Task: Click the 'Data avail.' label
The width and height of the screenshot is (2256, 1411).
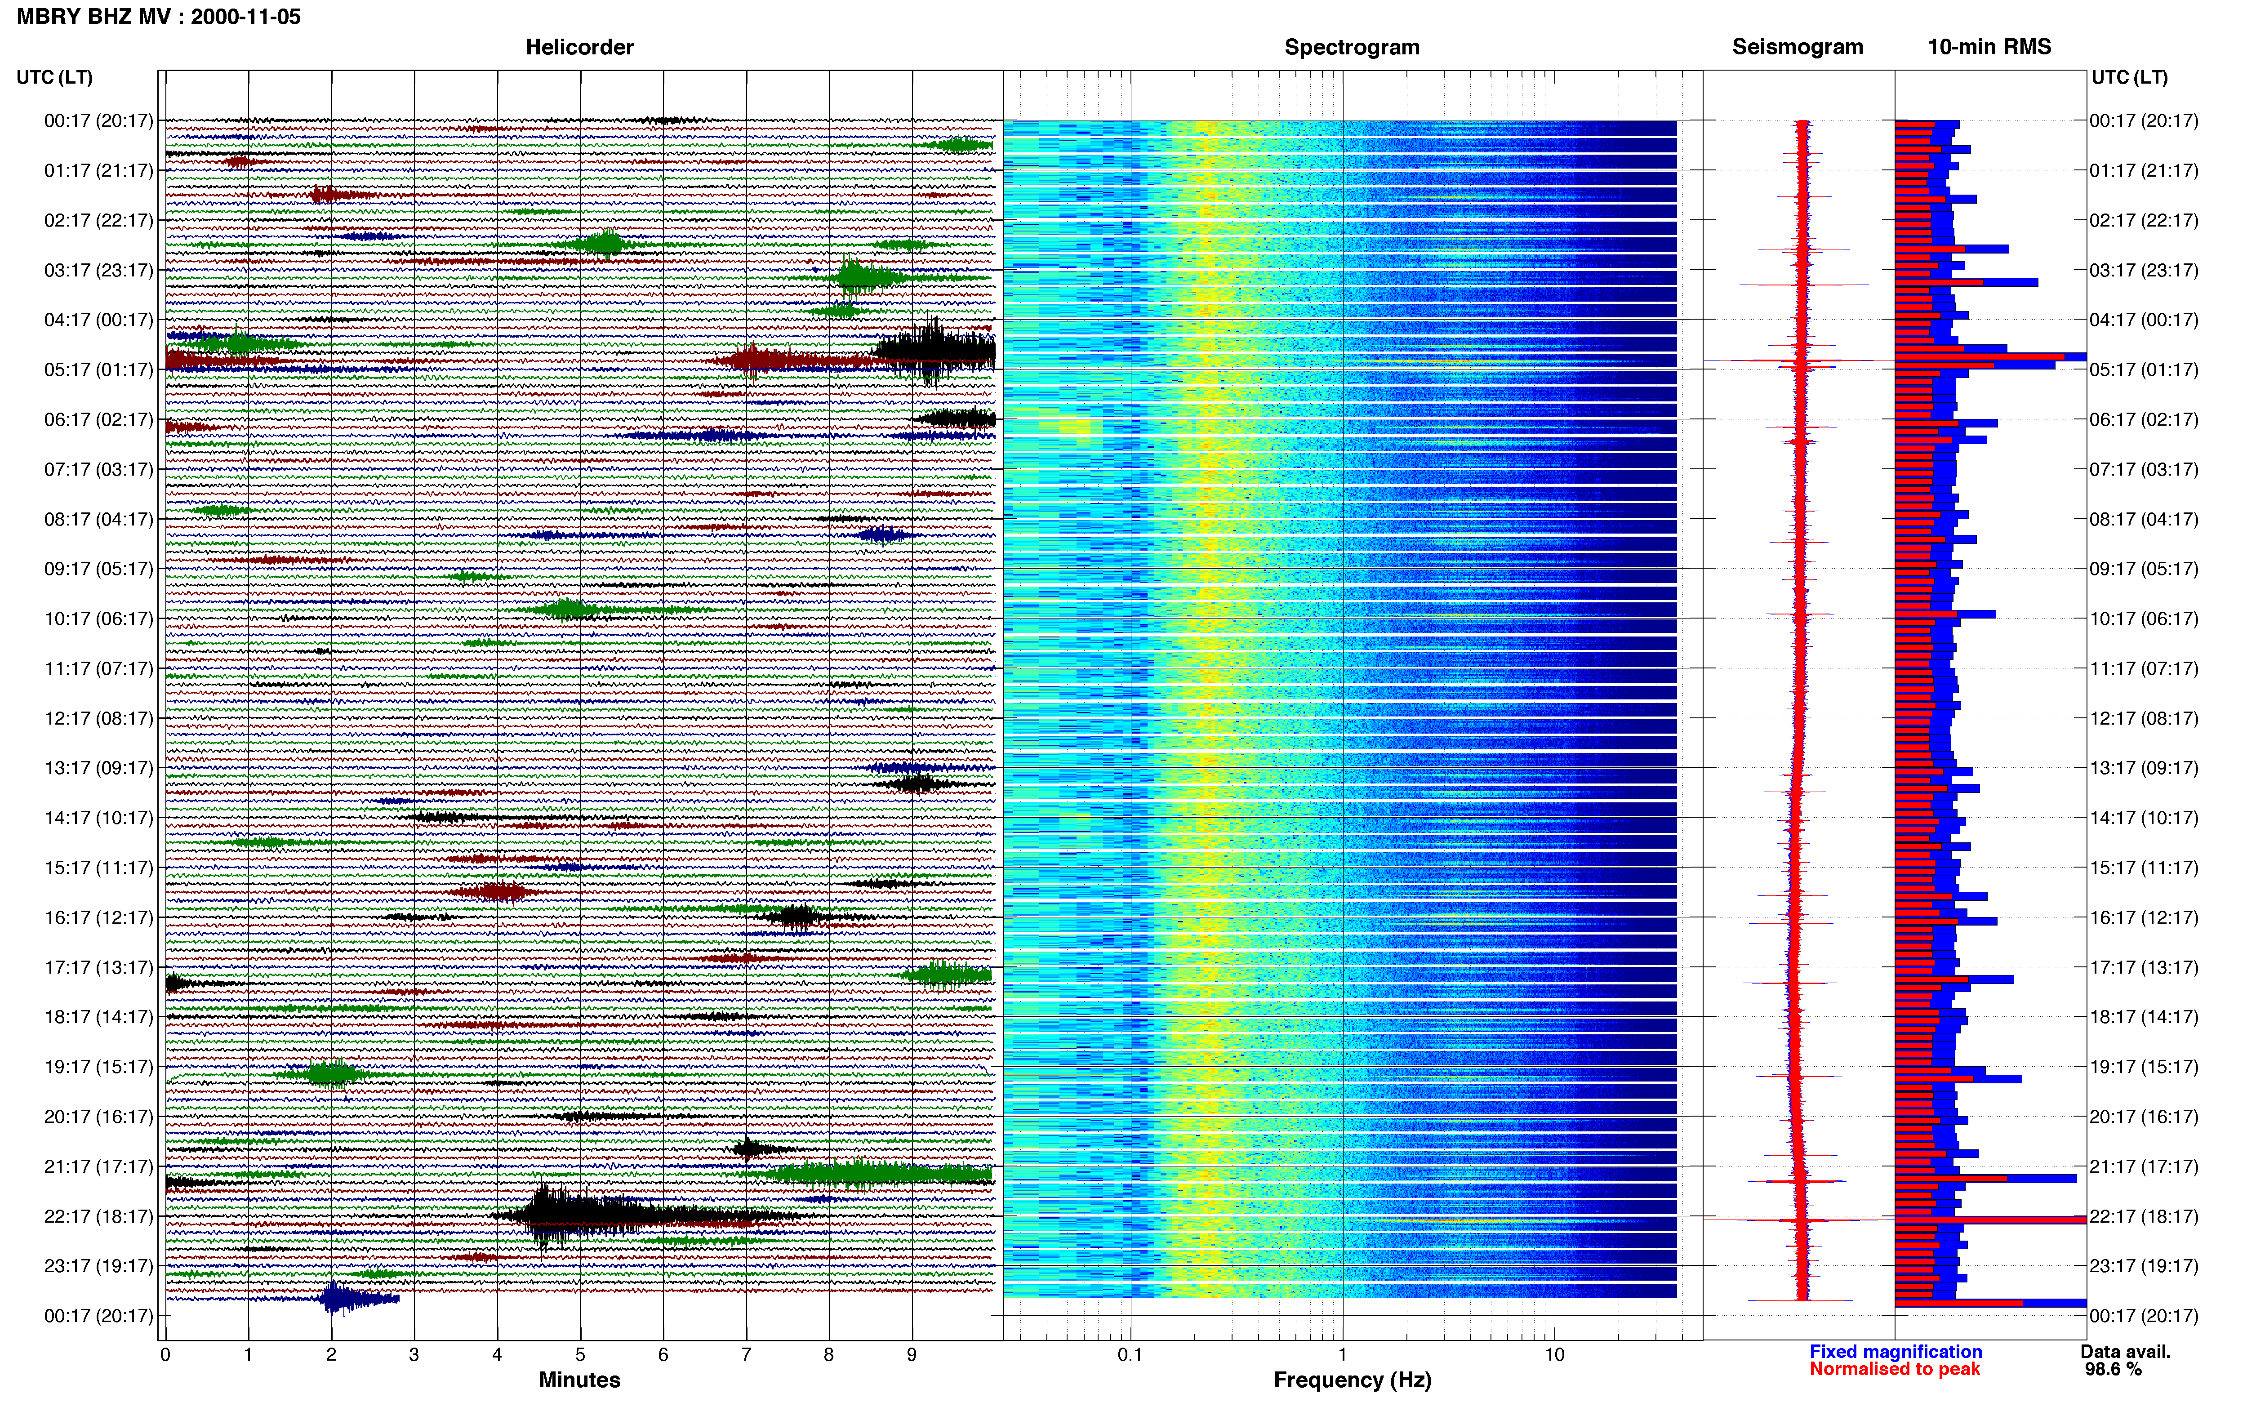Action: click(x=2124, y=1351)
